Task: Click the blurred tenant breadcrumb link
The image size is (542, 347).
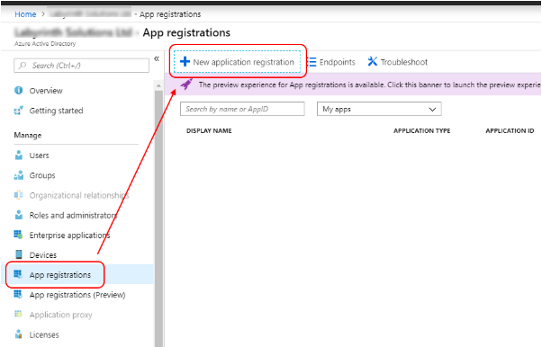Action: click(x=90, y=13)
